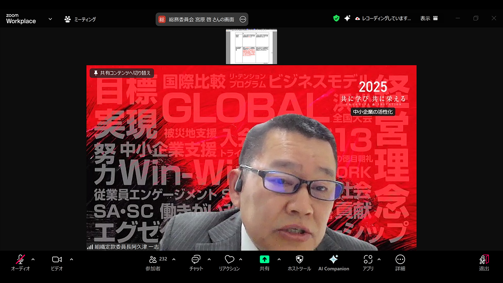The height and width of the screenshot is (283, 503).
Task: Click the Leave meeting button
Action: 484,263
